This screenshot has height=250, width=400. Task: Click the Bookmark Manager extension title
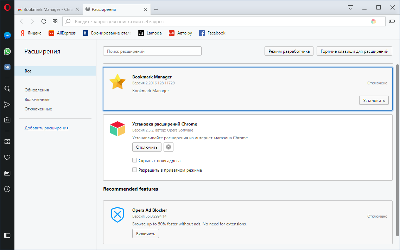click(152, 77)
